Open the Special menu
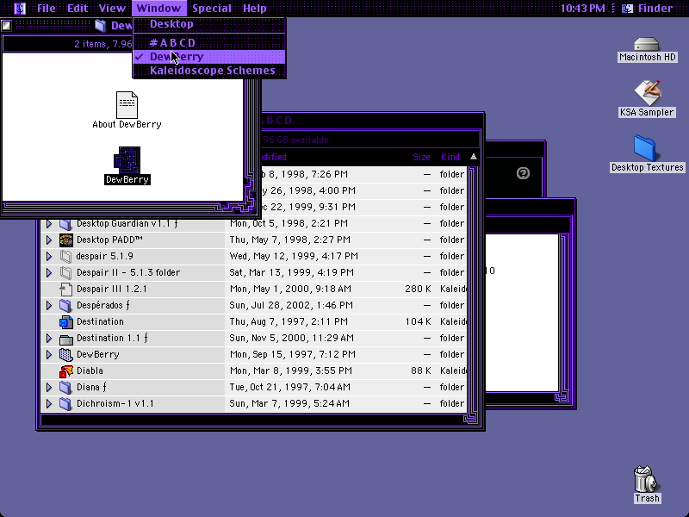Image resolution: width=689 pixels, height=517 pixels. 212,8
